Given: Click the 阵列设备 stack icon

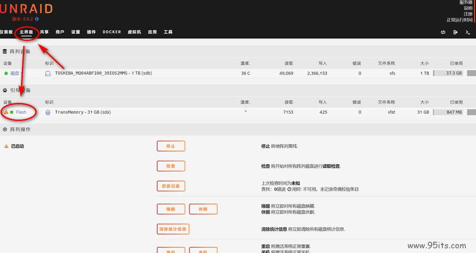Looking at the screenshot, I should point(5,52).
